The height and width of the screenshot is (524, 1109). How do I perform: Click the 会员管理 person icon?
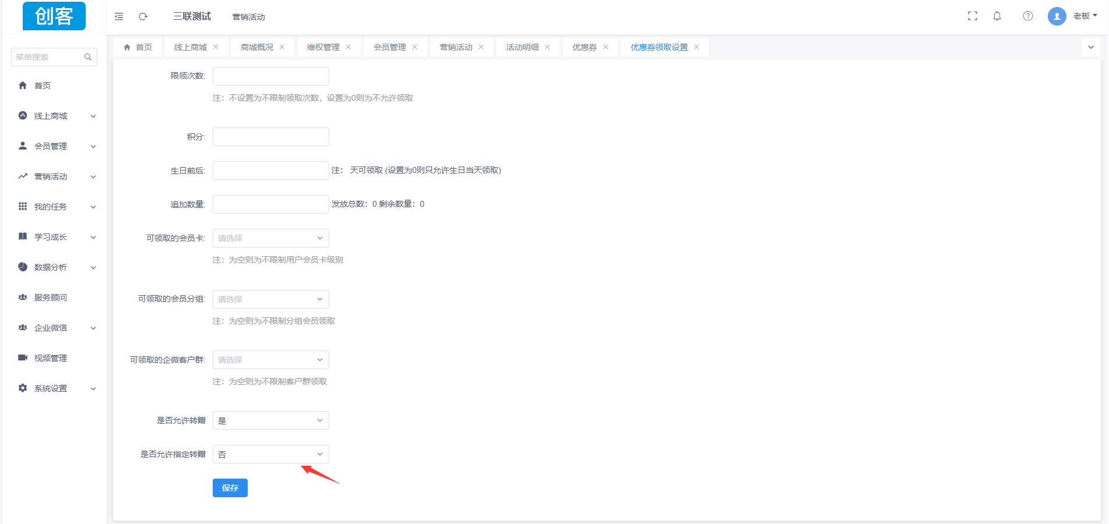(23, 146)
